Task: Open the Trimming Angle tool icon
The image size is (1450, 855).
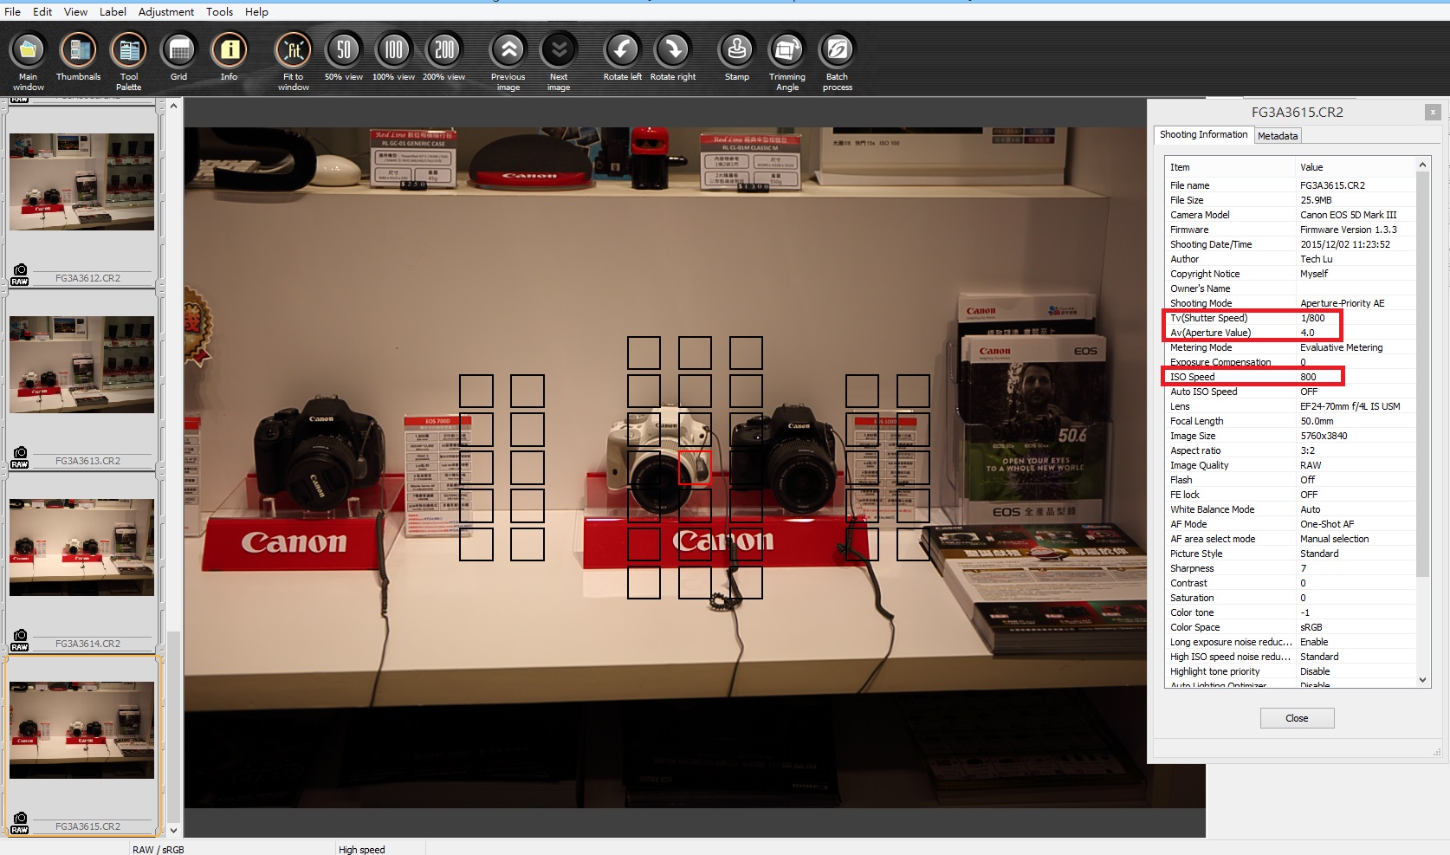Action: (x=787, y=50)
